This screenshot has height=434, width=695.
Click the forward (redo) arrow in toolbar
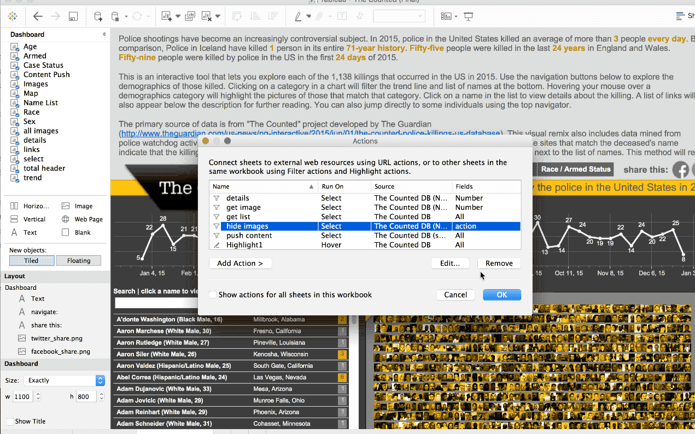(x=55, y=16)
